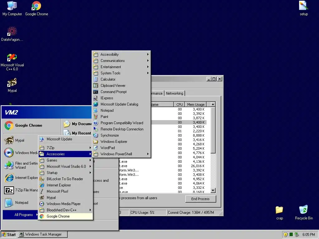Open DataWagon desktop shortcut
This screenshot has width=319, height=239.
tap(12, 34)
